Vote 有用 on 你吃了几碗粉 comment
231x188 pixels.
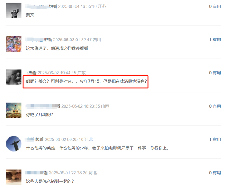tap(217, 106)
